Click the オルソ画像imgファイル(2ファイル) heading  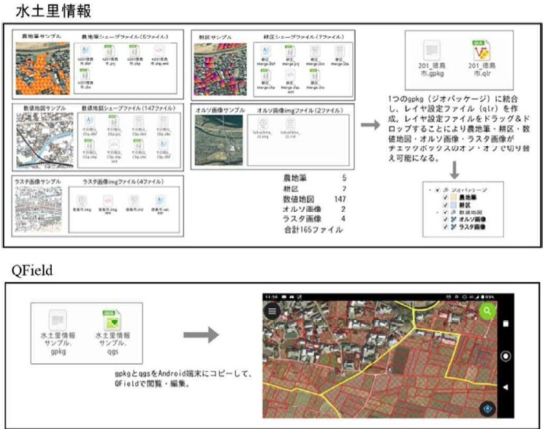[300, 110]
